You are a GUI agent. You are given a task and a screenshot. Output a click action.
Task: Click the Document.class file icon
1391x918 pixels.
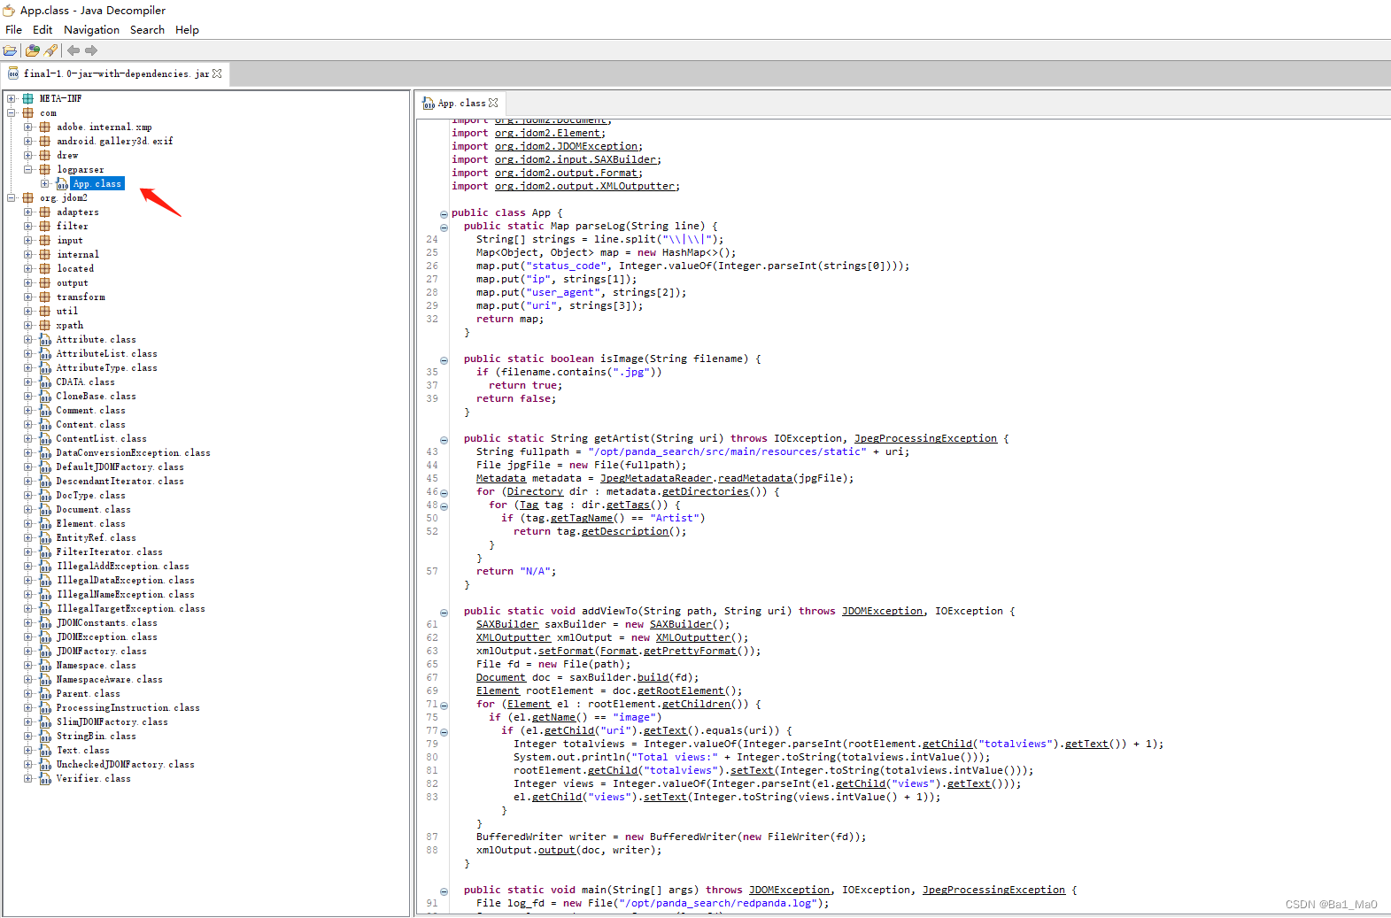coord(45,509)
